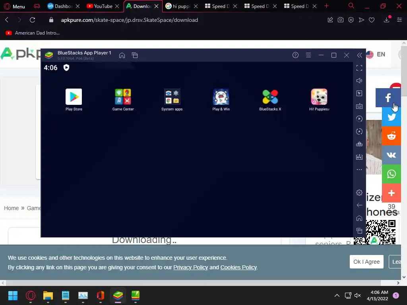Open the taskbar clock and date

[378, 295]
